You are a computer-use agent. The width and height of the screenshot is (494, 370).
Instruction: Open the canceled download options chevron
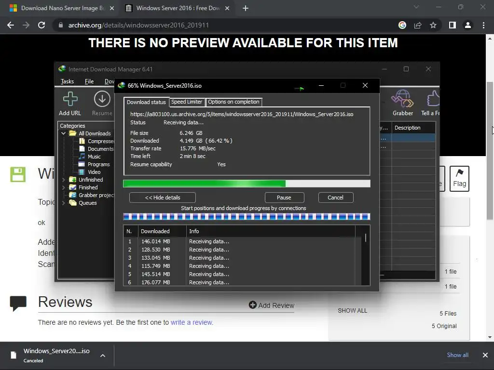point(103,356)
